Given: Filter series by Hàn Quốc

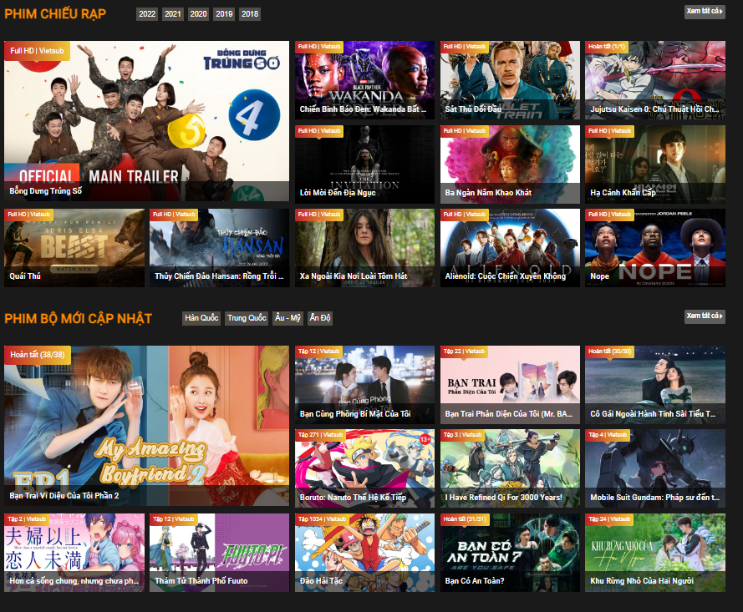Looking at the screenshot, I should pyautogui.click(x=201, y=318).
